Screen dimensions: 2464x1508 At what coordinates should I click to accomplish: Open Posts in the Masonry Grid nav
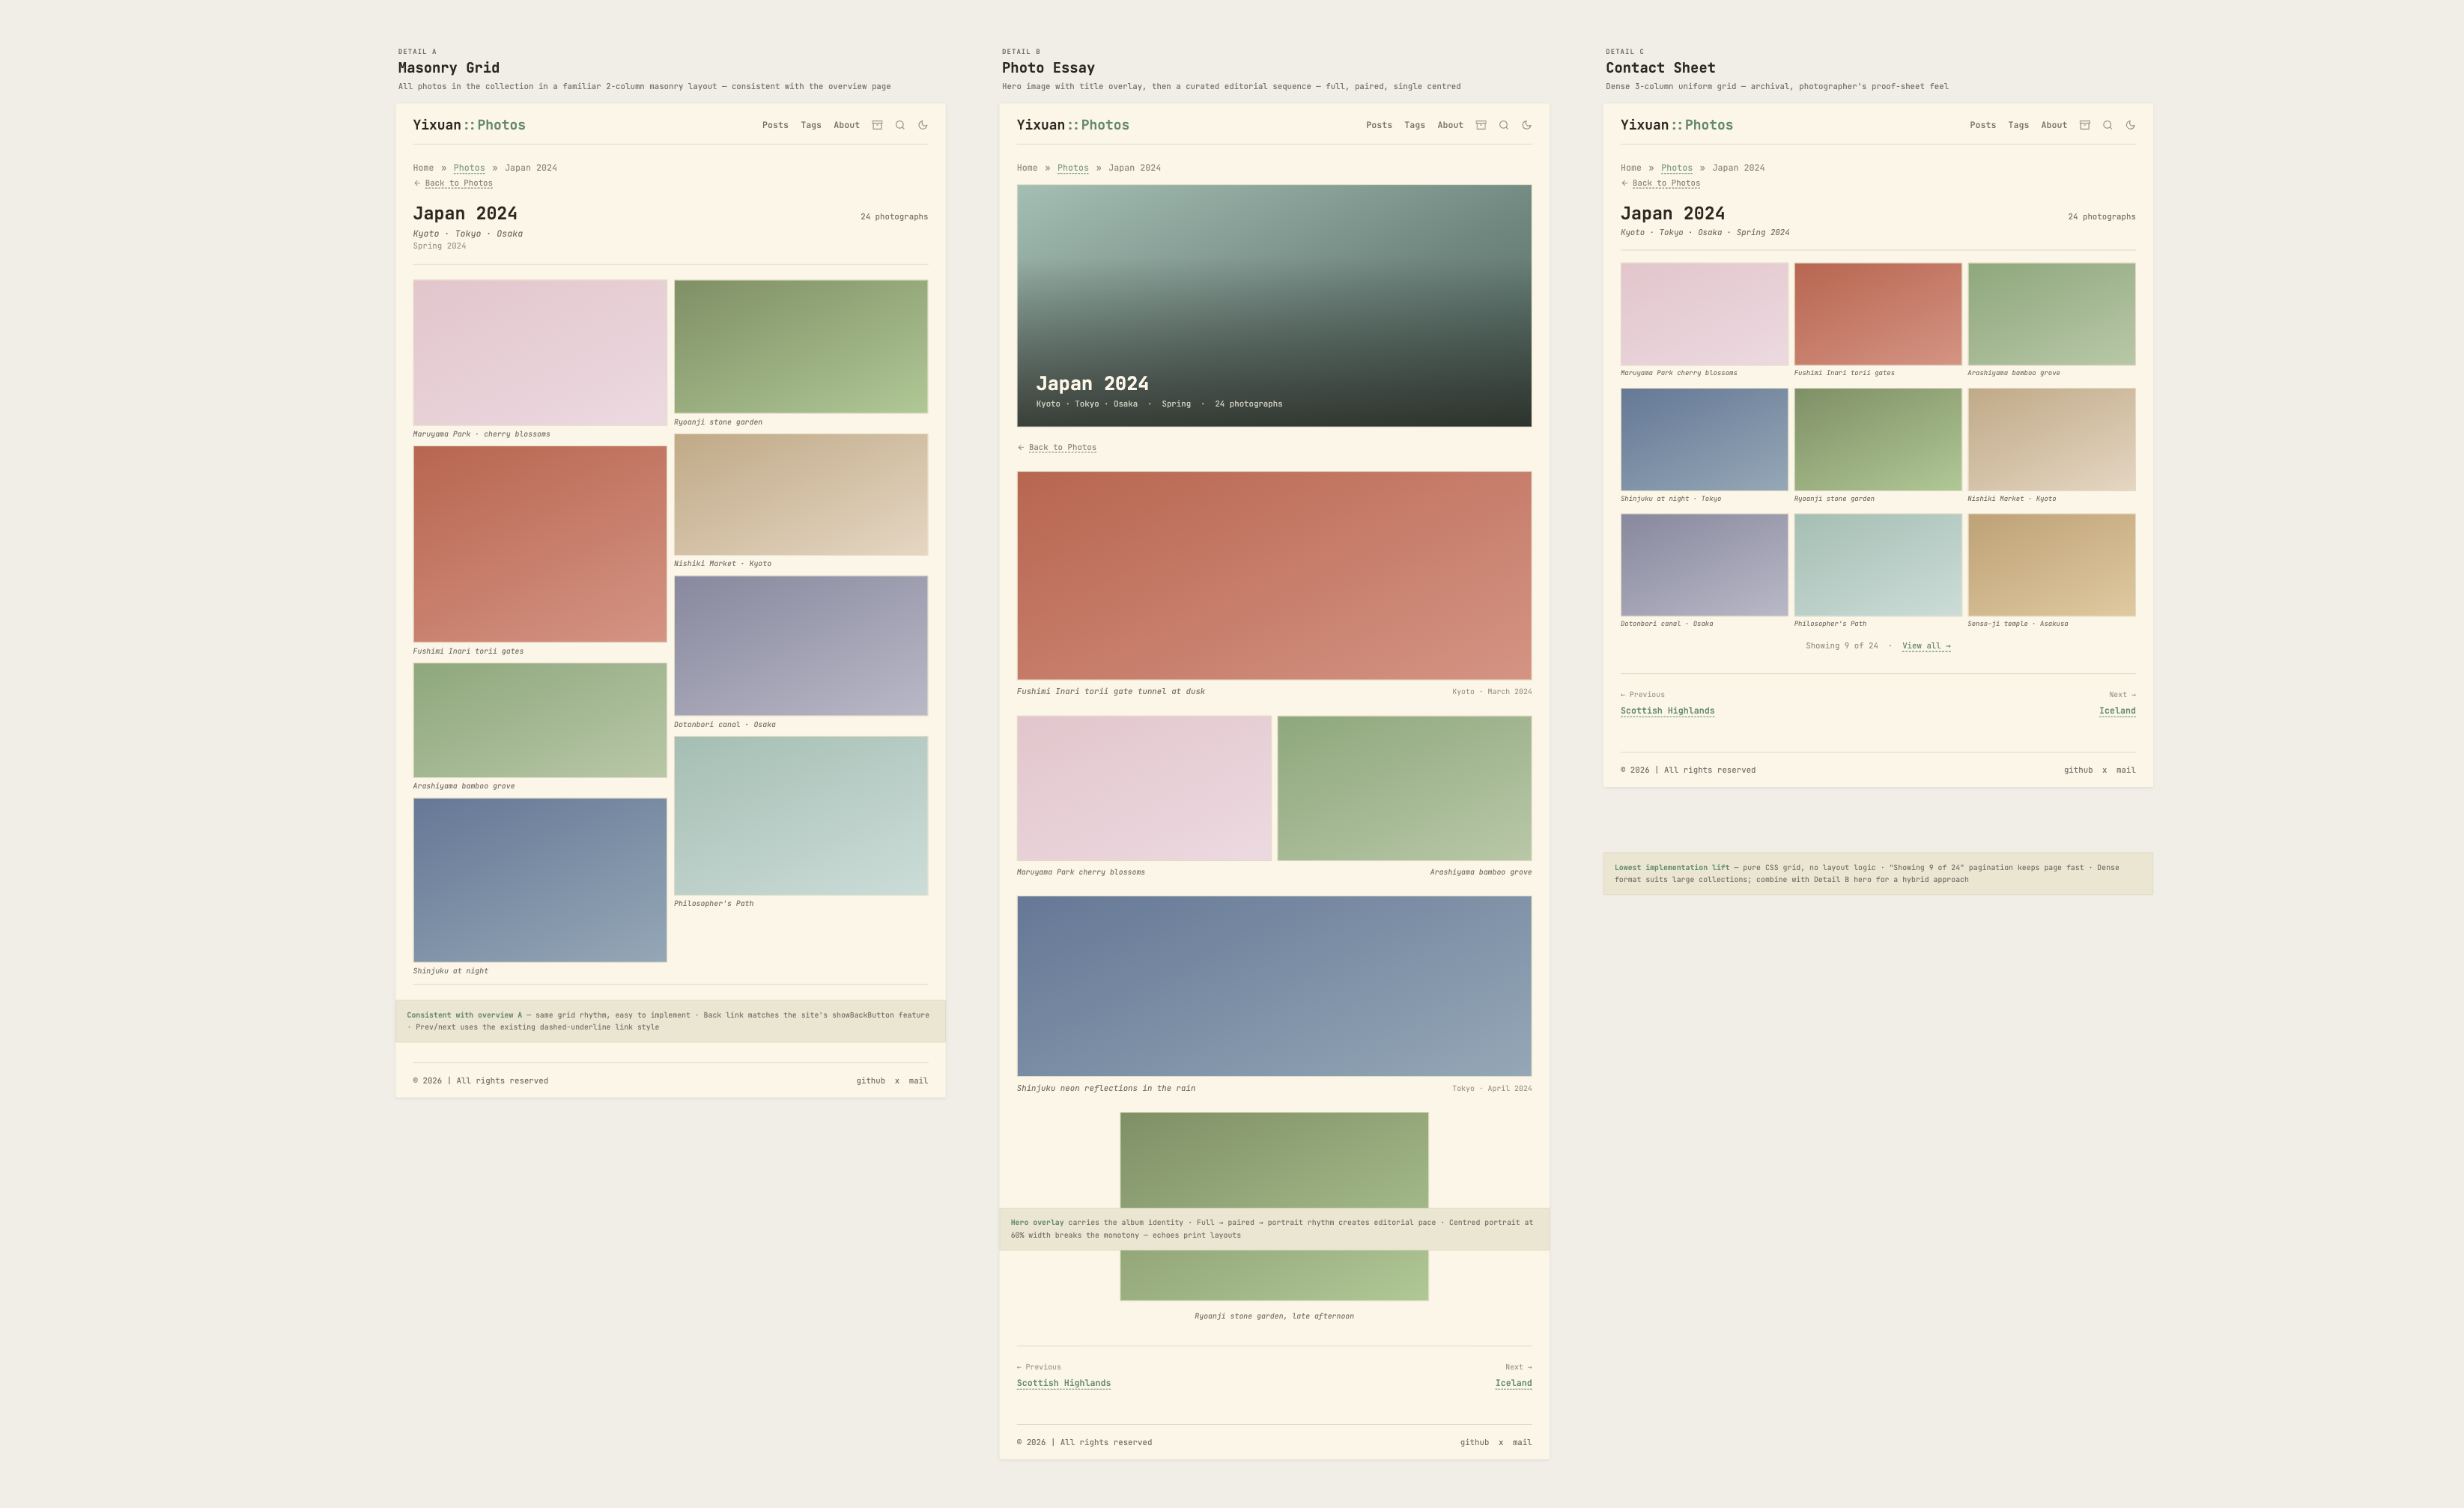775,125
